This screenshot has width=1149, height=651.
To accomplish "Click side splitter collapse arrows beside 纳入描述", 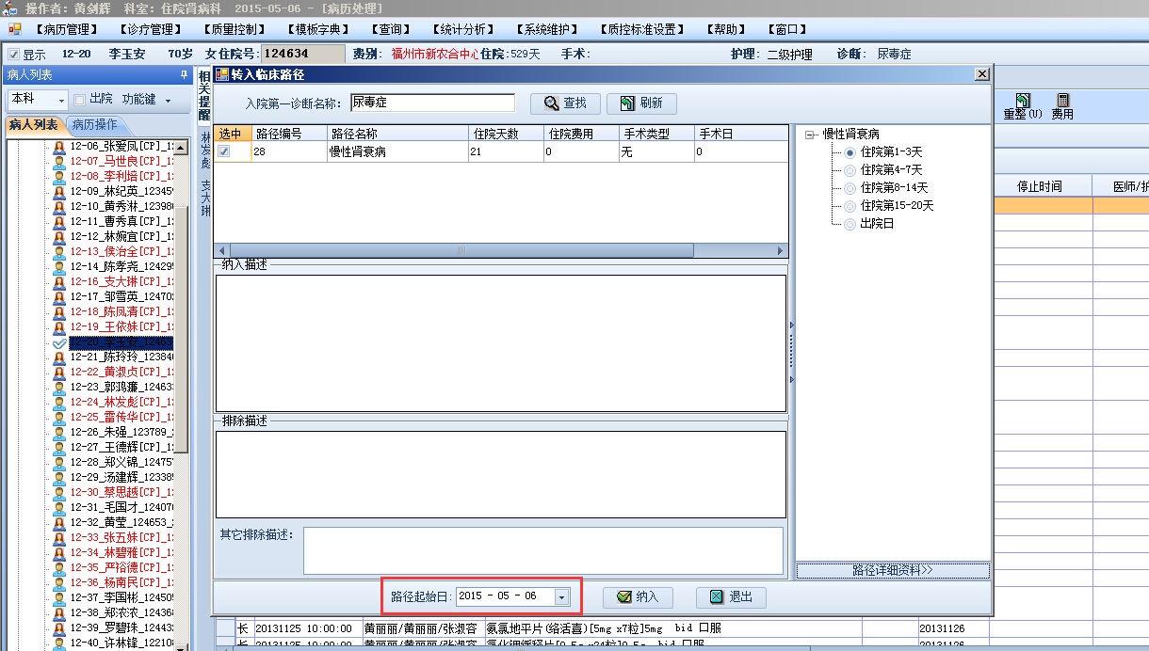I will pos(791,352).
